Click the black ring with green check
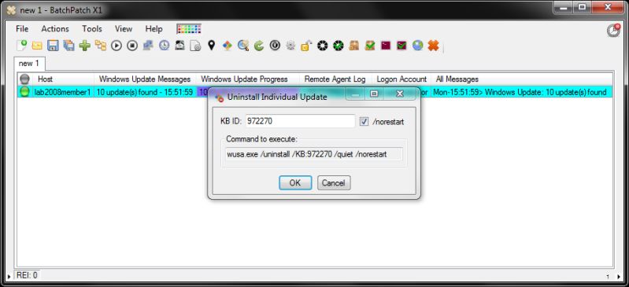The height and width of the screenshot is (287, 629). (339, 46)
